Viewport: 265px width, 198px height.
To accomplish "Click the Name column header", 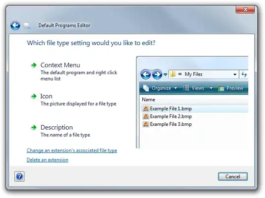I will point(149,100).
